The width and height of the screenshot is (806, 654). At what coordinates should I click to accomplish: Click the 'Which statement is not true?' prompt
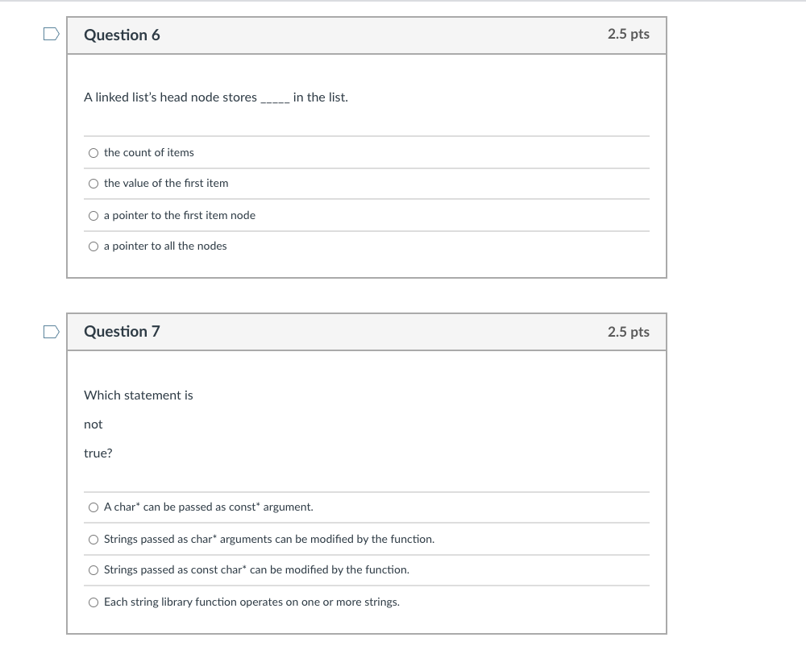(x=138, y=395)
